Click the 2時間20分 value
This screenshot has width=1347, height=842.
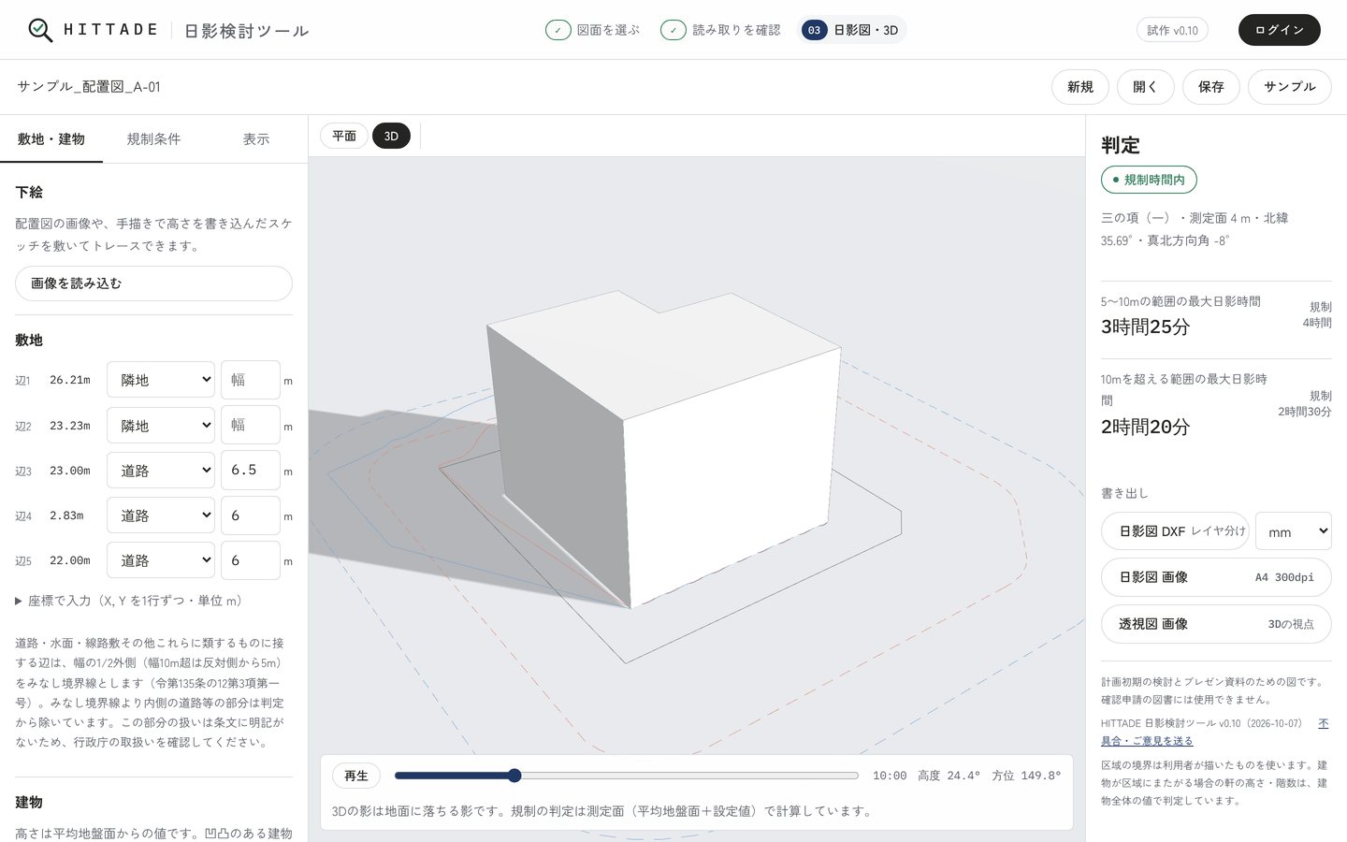click(x=1145, y=428)
